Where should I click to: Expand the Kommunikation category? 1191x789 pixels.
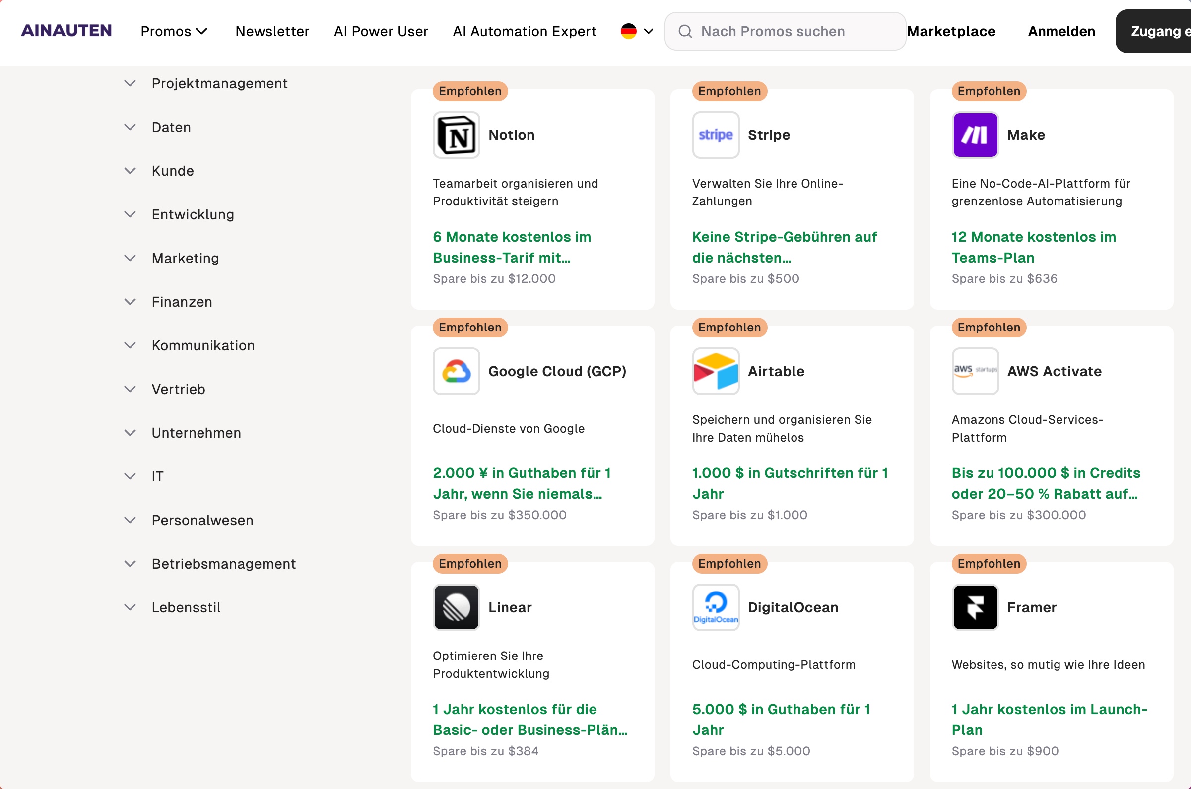[x=189, y=346]
